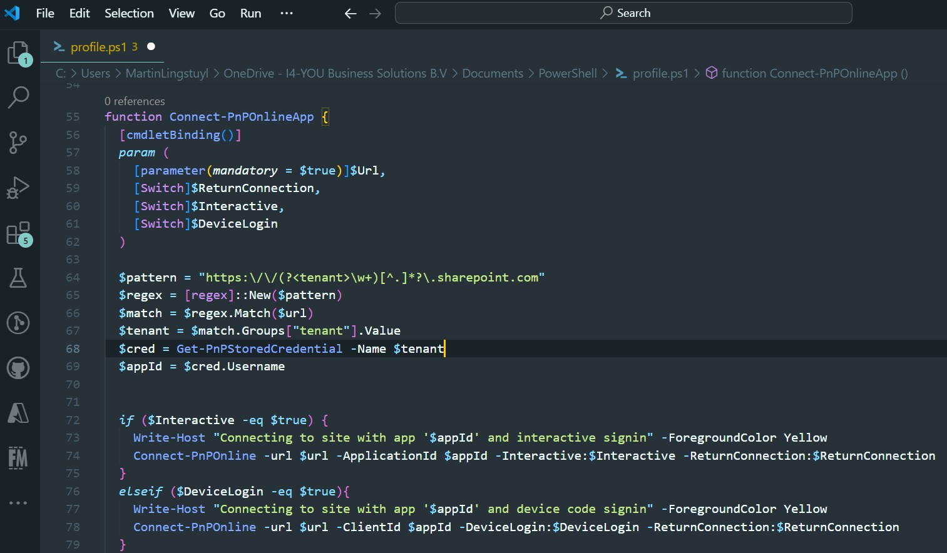Open the GitHub view in activity bar
The image size is (947, 553).
[18, 368]
